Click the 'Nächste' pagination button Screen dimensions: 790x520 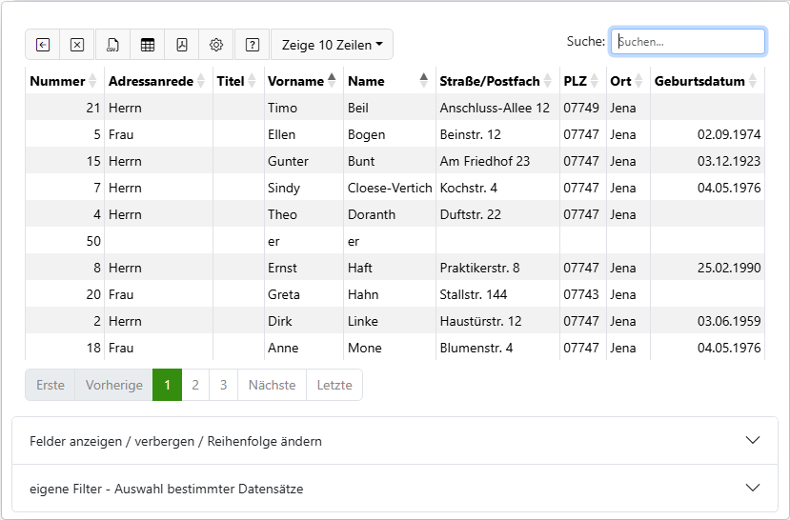tap(272, 385)
